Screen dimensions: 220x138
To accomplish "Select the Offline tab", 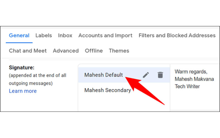I will pyautogui.click(x=94, y=51).
